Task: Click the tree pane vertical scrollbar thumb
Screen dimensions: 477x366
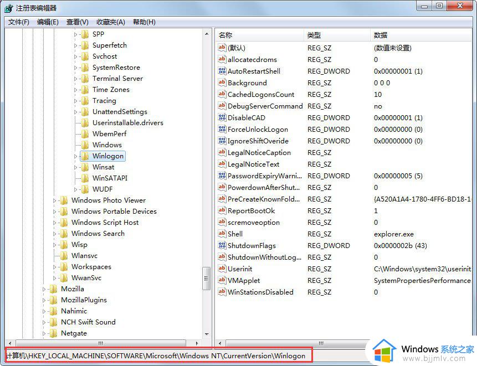Action: click(x=207, y=278)
